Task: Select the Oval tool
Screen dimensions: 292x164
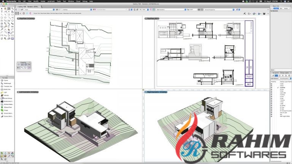Action: (x=5, y=17)
